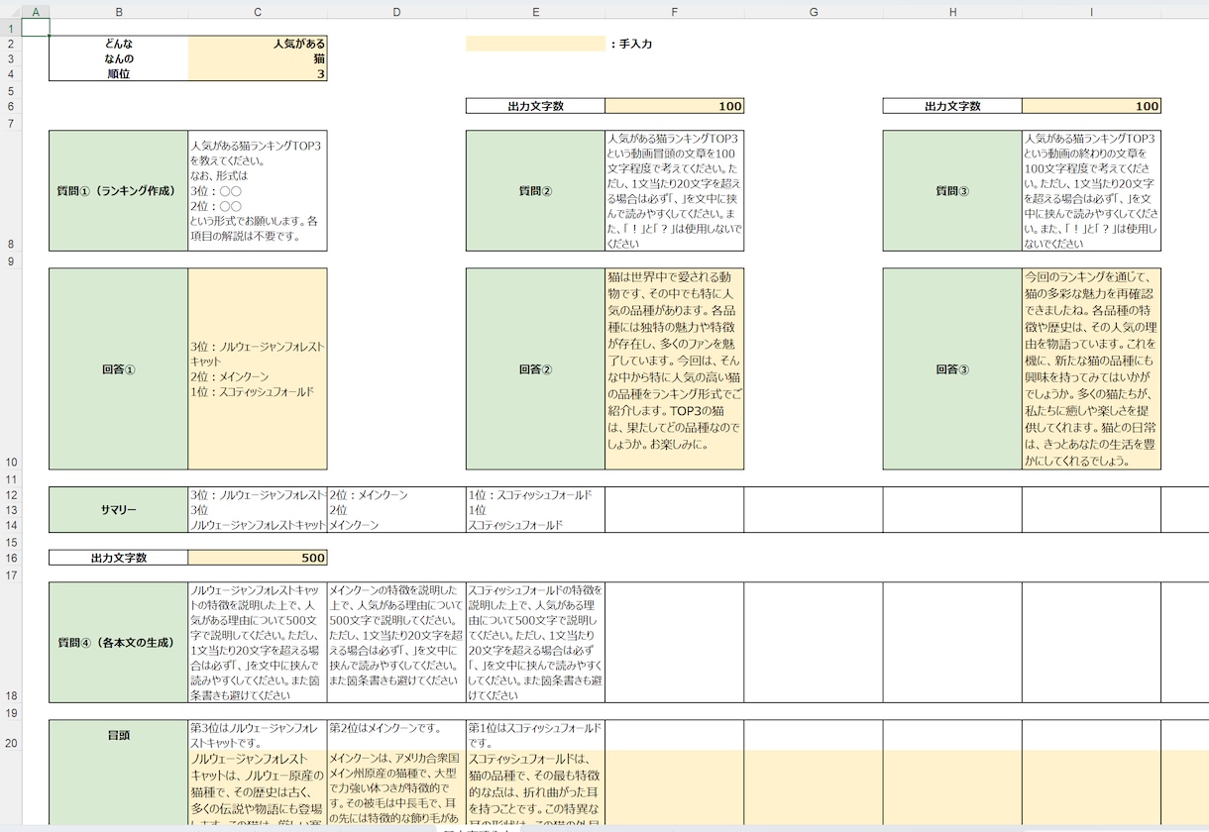This screenshot has width=1209, height=832.
Task: Click the 回答② label cell
Action: point(535,368)
